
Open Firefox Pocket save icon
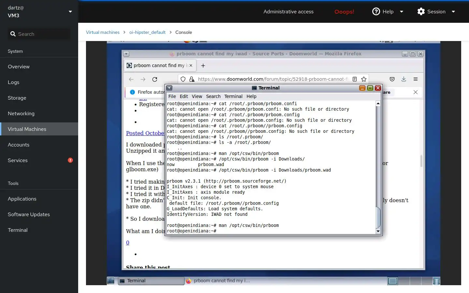392,79
